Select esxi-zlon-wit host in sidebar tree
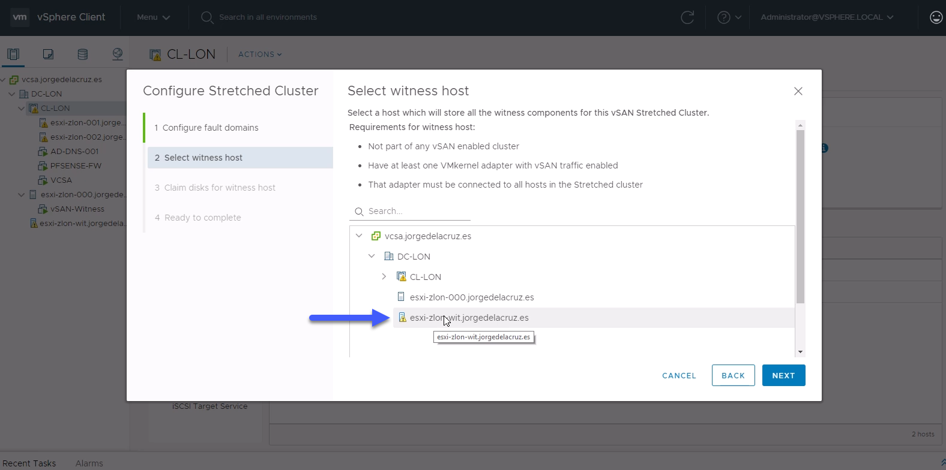Screen dimensions: 946x470 83,223
